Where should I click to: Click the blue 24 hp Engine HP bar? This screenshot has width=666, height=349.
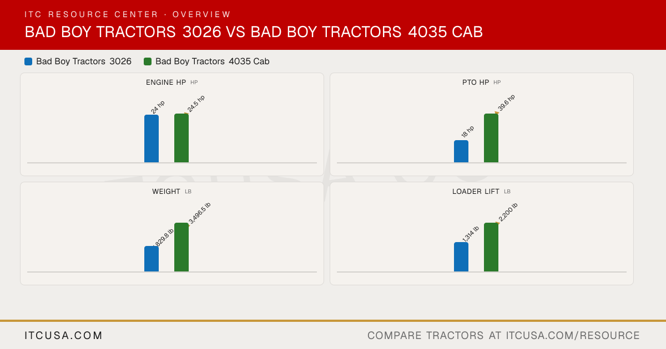coord(152,138)
